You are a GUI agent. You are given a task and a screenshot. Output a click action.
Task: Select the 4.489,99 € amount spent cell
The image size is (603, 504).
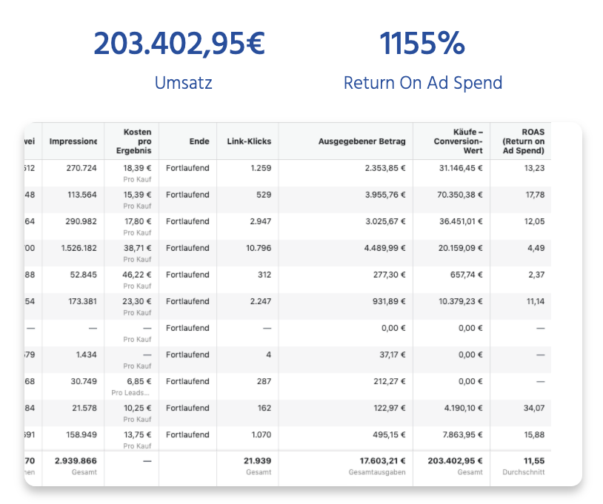(384, 248)
